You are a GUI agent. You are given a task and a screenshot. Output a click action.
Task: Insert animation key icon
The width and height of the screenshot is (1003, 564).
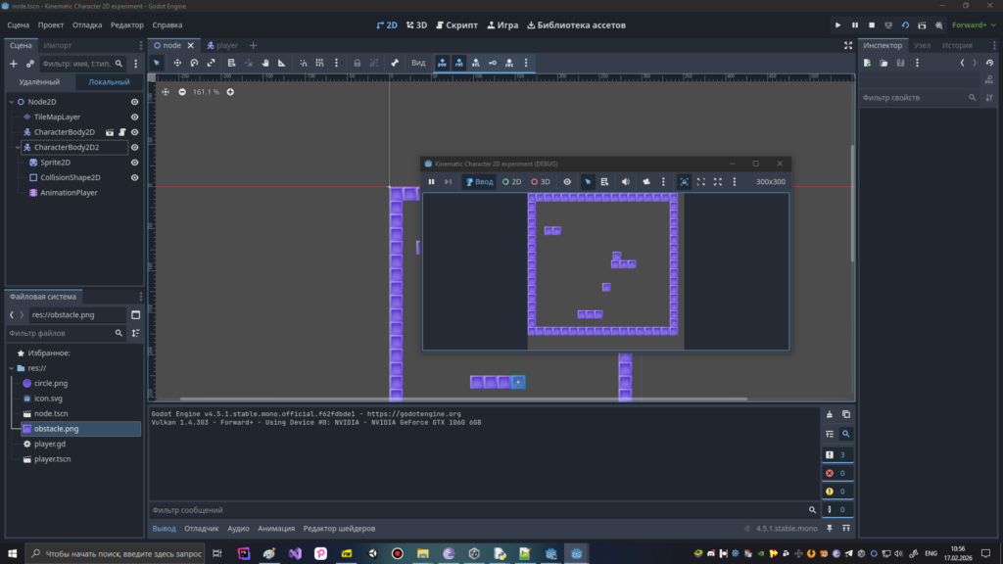coord(493,63)
